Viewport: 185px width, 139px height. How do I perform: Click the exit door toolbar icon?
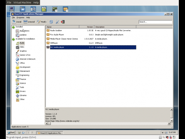[63, 22]
